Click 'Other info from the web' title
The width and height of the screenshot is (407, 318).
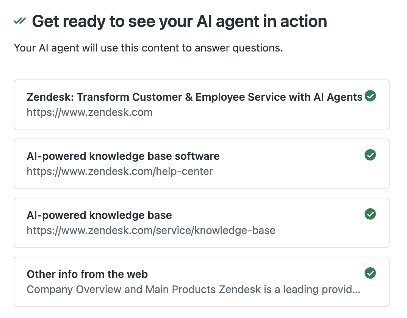coord(87,274)
